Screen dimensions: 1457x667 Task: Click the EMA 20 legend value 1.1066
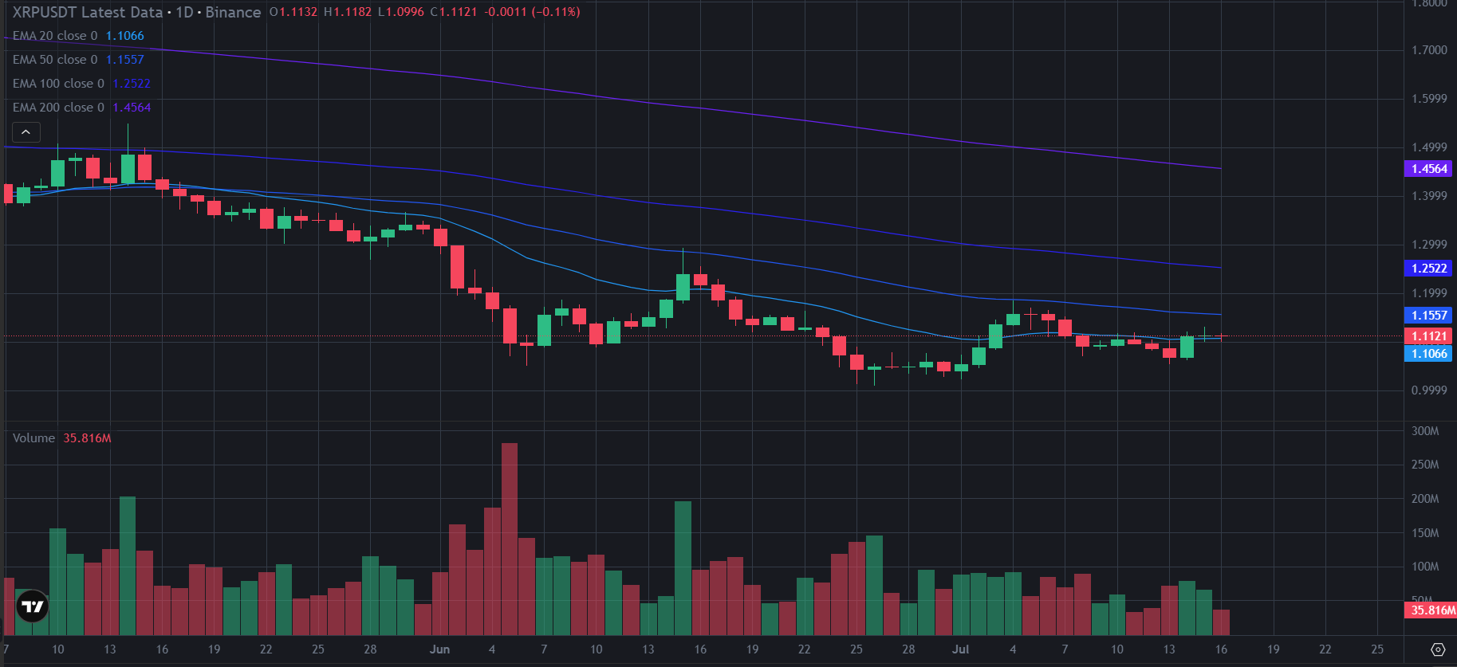(x=125, y=36)
